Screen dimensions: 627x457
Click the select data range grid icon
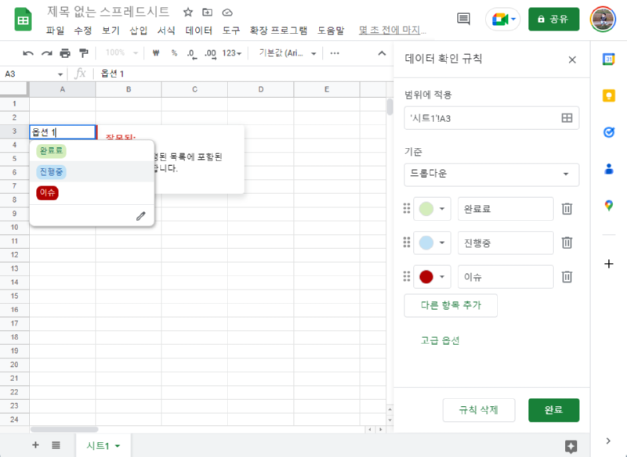click(567, 117)
